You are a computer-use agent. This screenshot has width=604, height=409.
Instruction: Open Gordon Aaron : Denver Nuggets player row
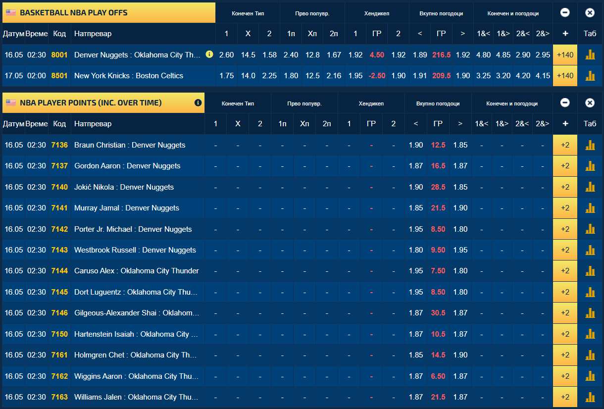pos(127,166)
